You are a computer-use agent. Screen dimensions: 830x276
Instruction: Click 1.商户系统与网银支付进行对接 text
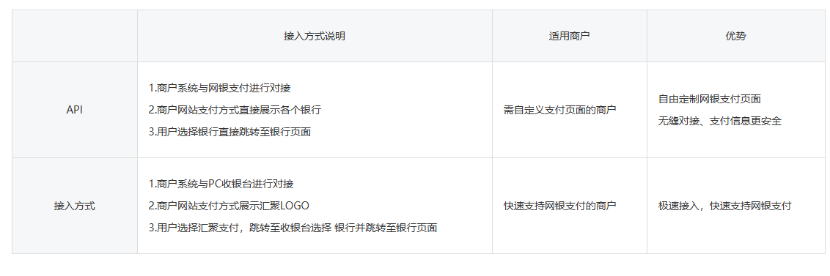pyautogui.click(x=220, y=89)
